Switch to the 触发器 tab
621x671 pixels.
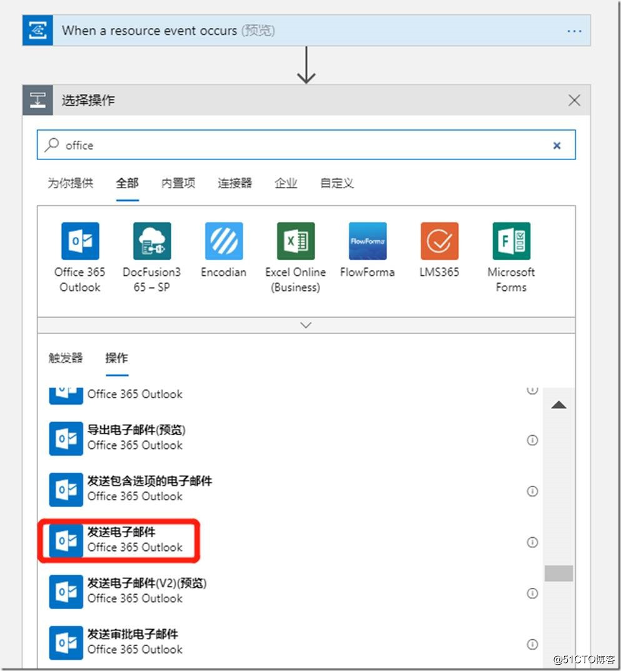[x=66, y=358]
